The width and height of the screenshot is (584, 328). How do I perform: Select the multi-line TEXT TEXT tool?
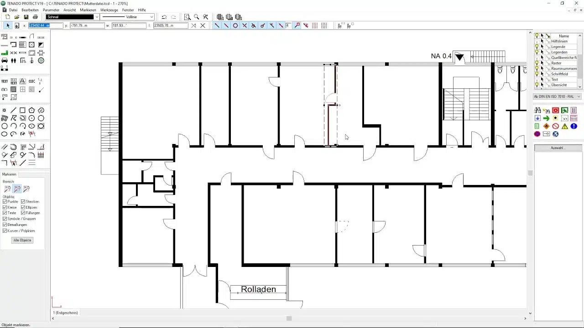click(13, 81)
